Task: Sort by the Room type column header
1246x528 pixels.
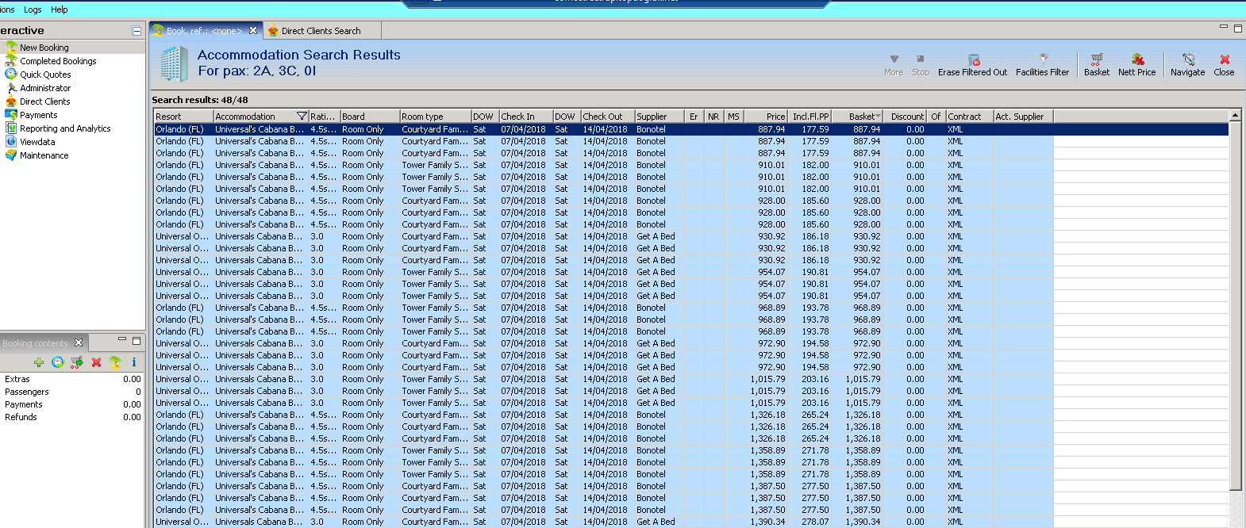Action: 435,117
